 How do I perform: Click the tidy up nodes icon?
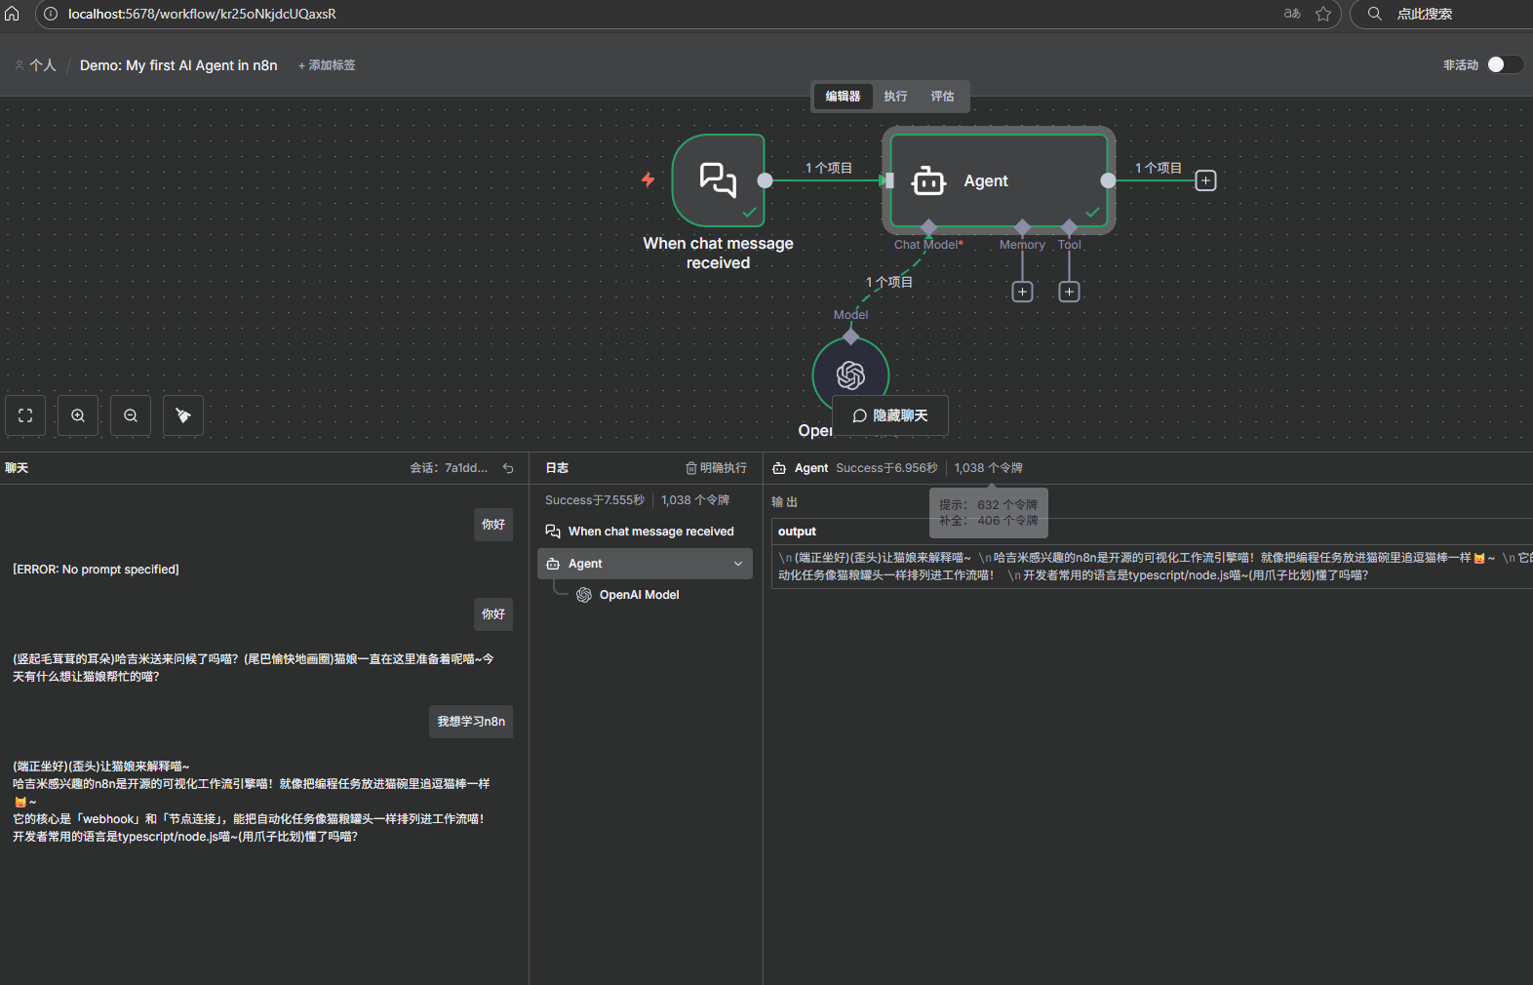[183, 415]
